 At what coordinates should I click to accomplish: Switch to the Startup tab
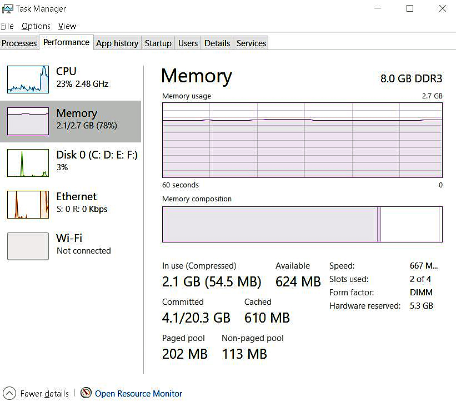[158, 43]
